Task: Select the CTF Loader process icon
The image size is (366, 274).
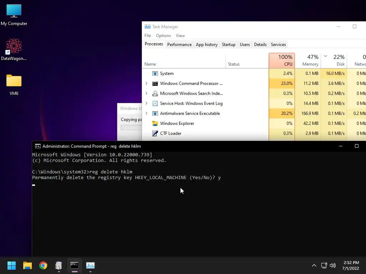Action: (155, 133)
